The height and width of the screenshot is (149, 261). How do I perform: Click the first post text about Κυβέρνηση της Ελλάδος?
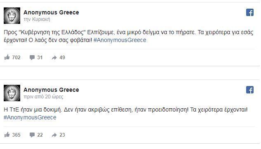point(129,36)
